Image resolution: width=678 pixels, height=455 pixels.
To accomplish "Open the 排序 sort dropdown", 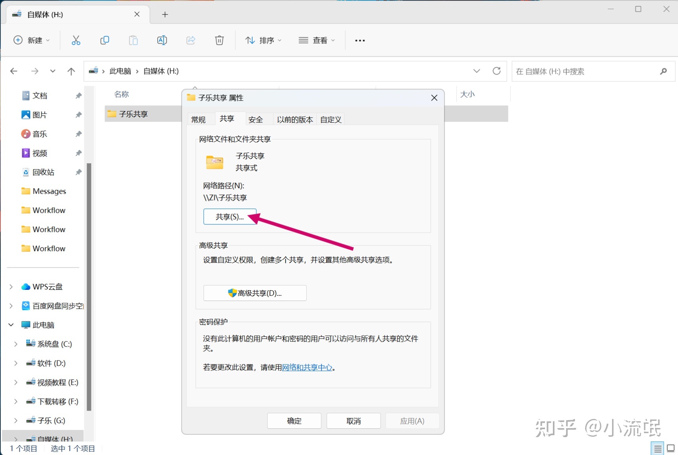I will tap(263, 40).
